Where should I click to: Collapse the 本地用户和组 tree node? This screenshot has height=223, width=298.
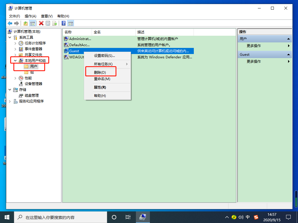(15, 60)
